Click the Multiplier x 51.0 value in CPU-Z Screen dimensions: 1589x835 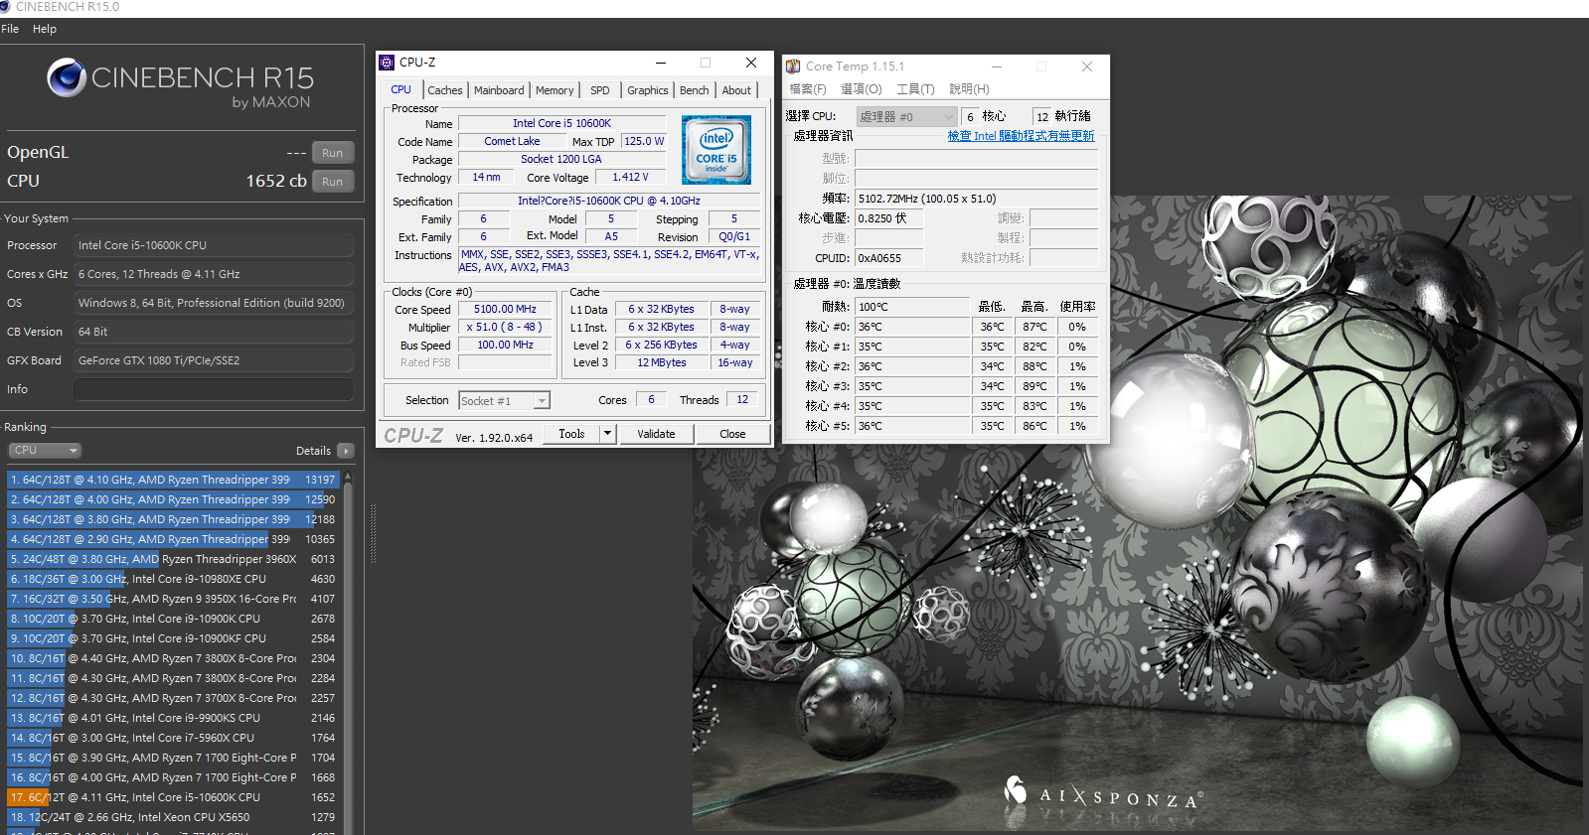(x=505, y=328)
